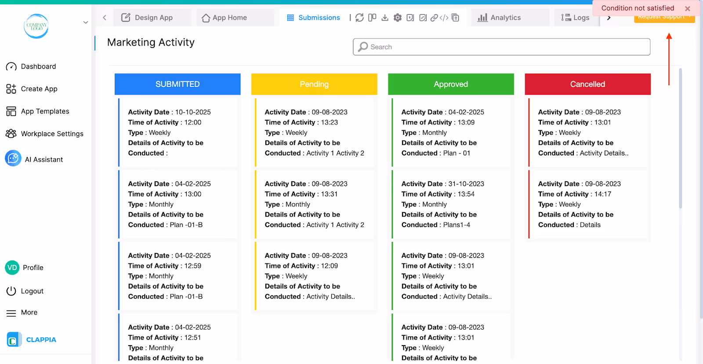Expand the company logo dropdown chevron
Image resolution: width=703 pixels, height=364 pixels.
tap(86, 22)
